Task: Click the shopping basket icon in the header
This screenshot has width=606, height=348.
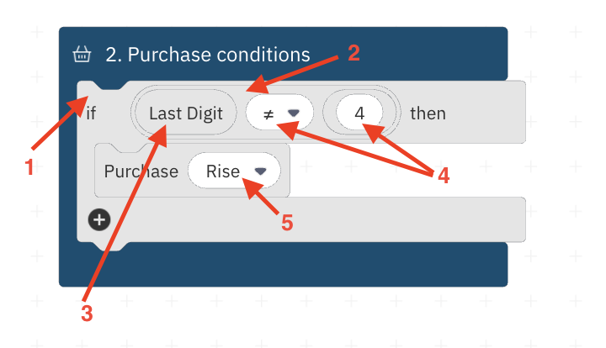Action: point(82,54)
